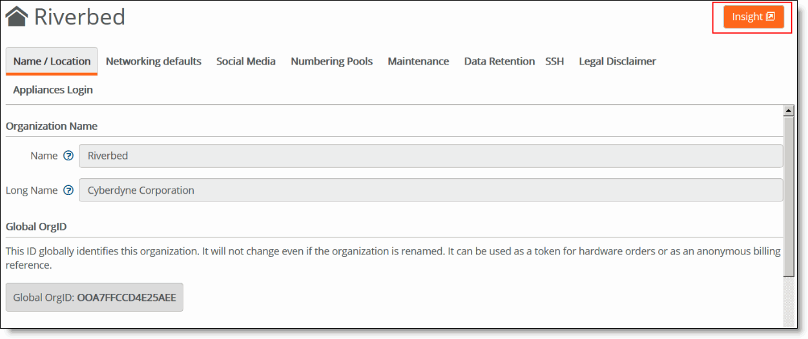Open the Insight external link button
Viewport: 808px width, 339px height.
pyautogui.click(x=753, y=17)
